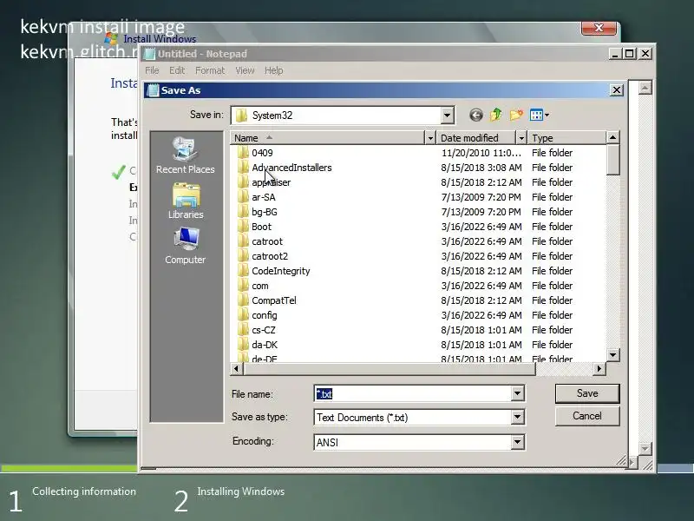This screenshot has height=521, width=694.
Task: Expand the Save as type dropdown
Action: [x=517, y=417]
